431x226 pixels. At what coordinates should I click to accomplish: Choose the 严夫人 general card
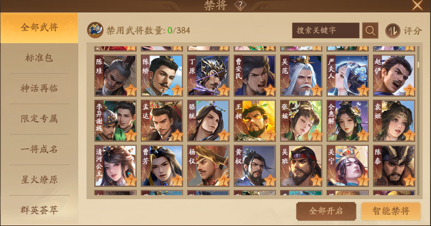(x=348, y=76)
